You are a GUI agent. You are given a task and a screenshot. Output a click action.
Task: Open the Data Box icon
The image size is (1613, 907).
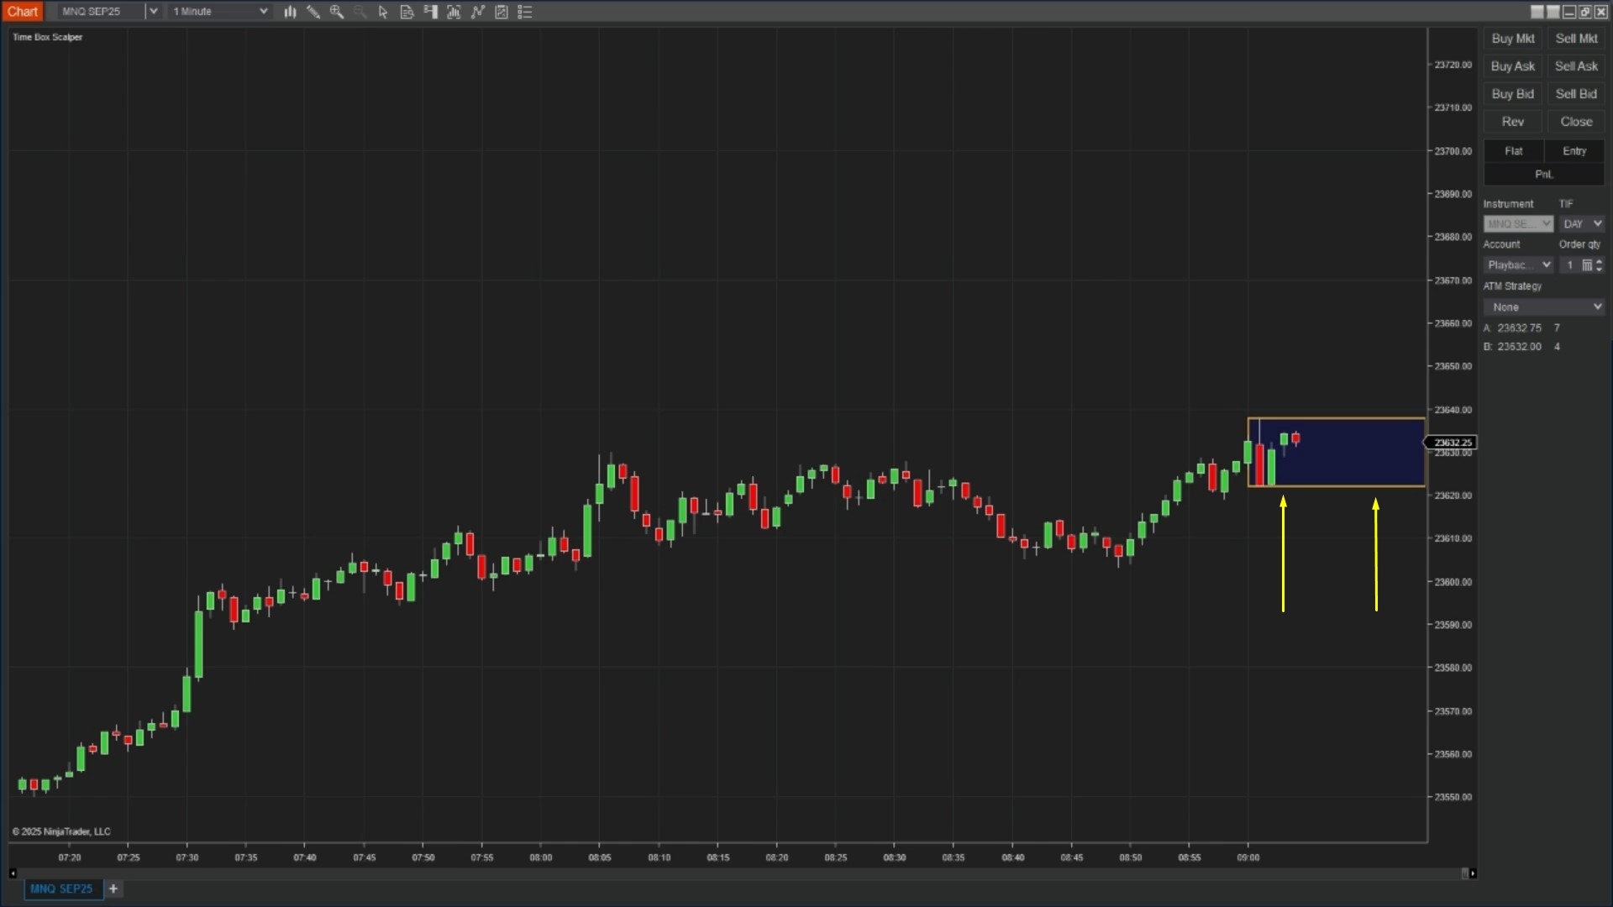click(407, 12)
